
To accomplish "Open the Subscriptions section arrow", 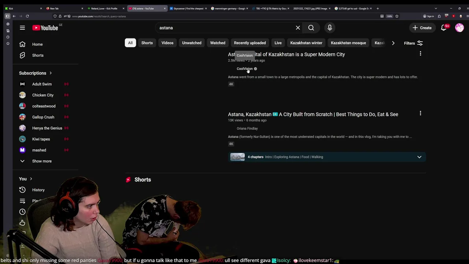I will point(51,73).
